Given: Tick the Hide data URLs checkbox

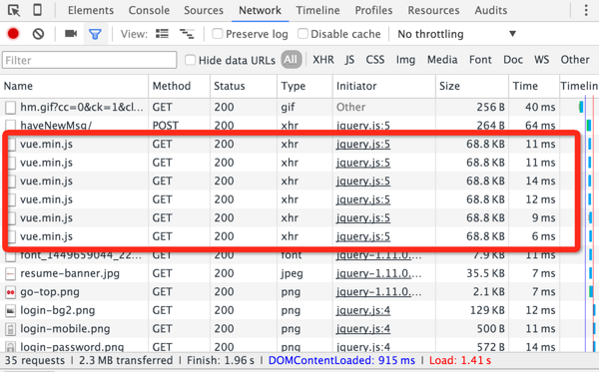Looking at the screenshot, I should [x=190, y=60].
